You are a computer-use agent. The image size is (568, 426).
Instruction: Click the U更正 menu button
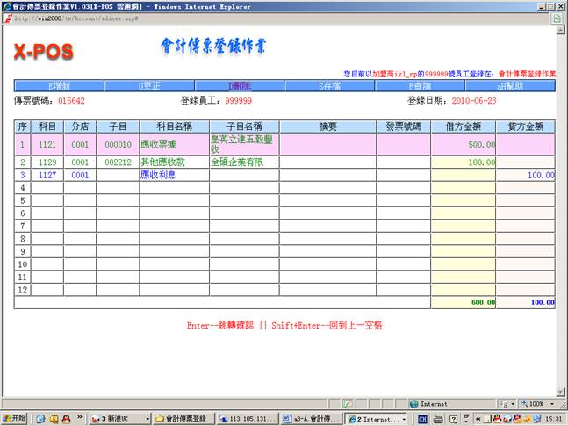pyautogui.click(x=148, y=86)
